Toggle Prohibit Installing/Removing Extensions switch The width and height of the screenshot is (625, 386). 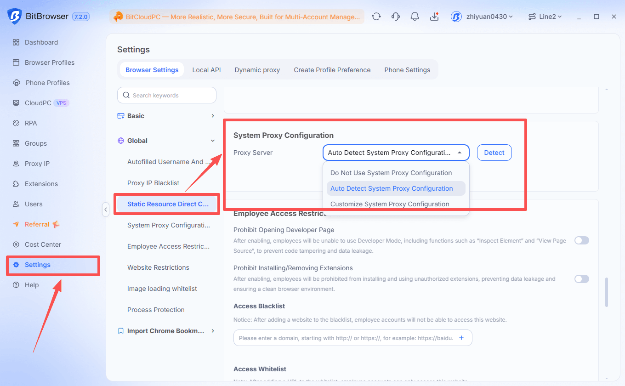[582, 279]
